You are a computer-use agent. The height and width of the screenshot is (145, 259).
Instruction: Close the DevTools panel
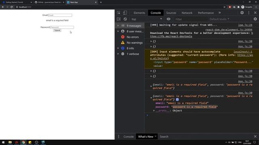pyautogui.click(x=255, y=12)
